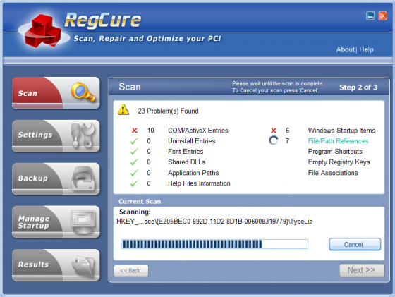Image resolution: width=395 pixels, height=297 pixels.
Task: Click the count 10 for COM/ActiveX Entries
Action: (x=150, y=131)
